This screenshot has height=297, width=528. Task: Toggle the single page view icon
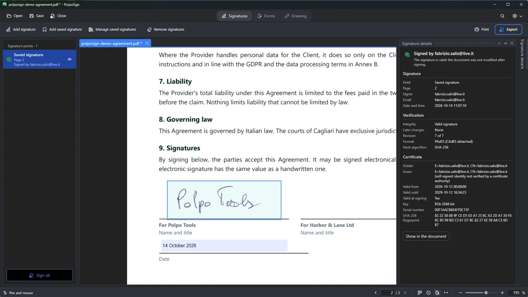tap(437, 293)
